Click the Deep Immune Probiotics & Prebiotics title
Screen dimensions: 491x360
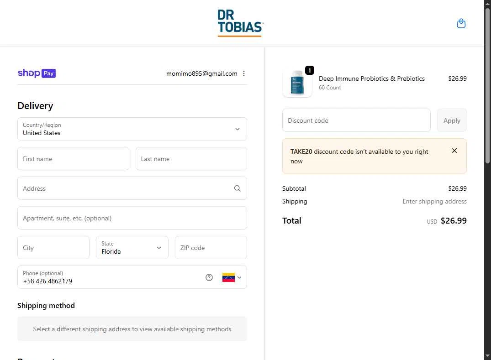click(372, 78)
